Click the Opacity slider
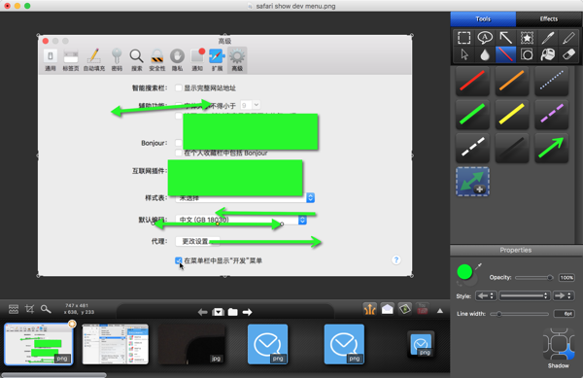583x378 pixels. (x=533, y=277)
